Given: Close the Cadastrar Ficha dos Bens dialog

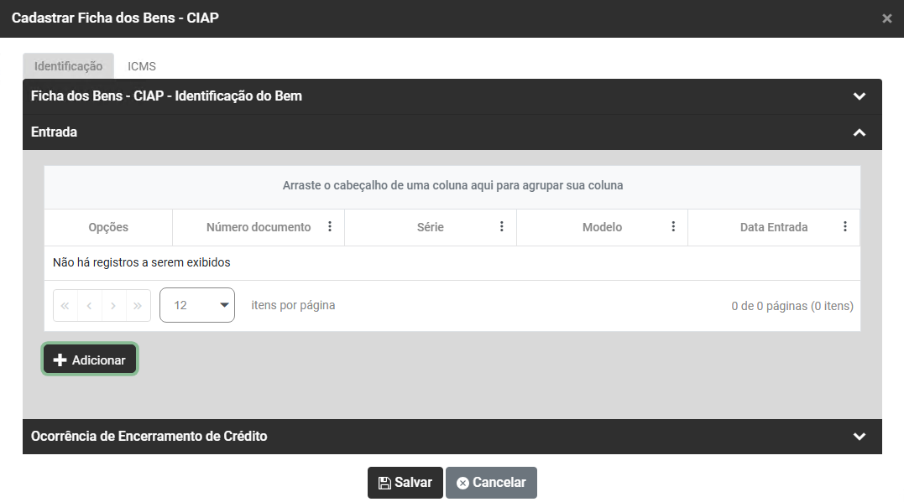Looking at the screenshot, I should 886,18.
